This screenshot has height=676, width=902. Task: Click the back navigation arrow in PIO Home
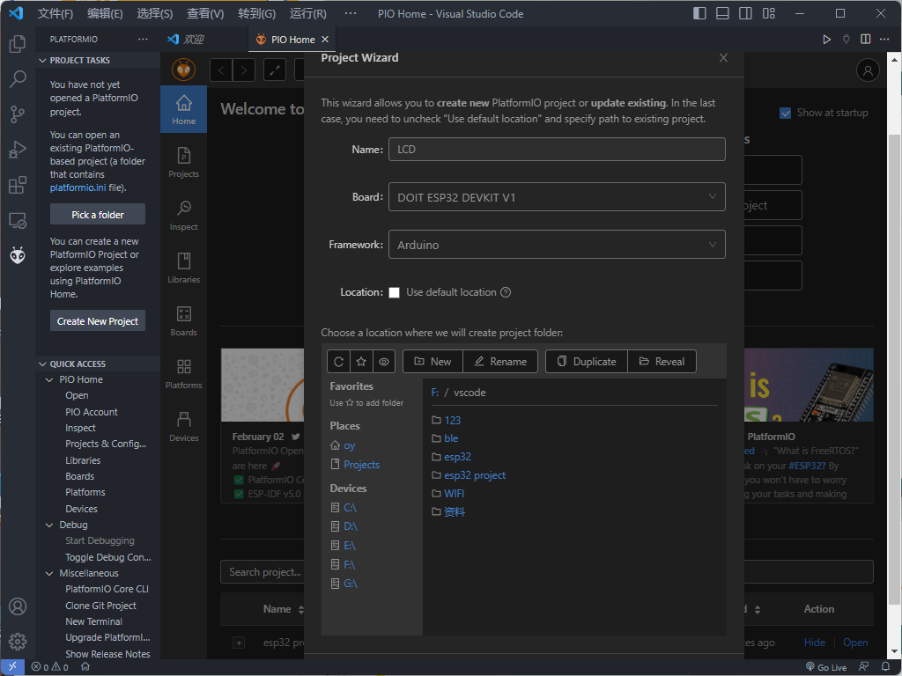coord(221,70)
